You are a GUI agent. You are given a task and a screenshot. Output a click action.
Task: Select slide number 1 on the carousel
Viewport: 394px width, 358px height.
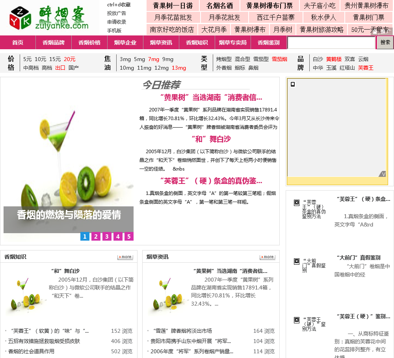85,236
